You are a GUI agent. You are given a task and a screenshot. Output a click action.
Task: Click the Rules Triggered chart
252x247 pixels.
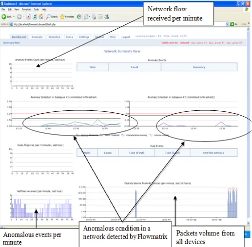41,160
